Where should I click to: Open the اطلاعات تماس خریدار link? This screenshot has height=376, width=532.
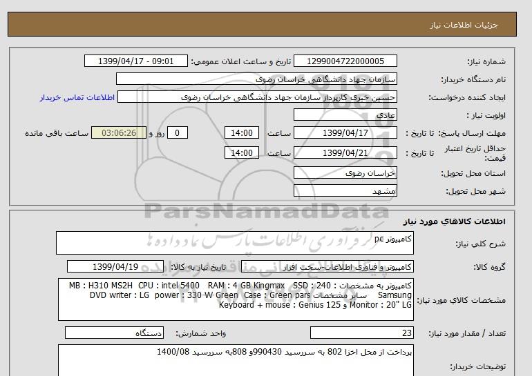(77, 97)
